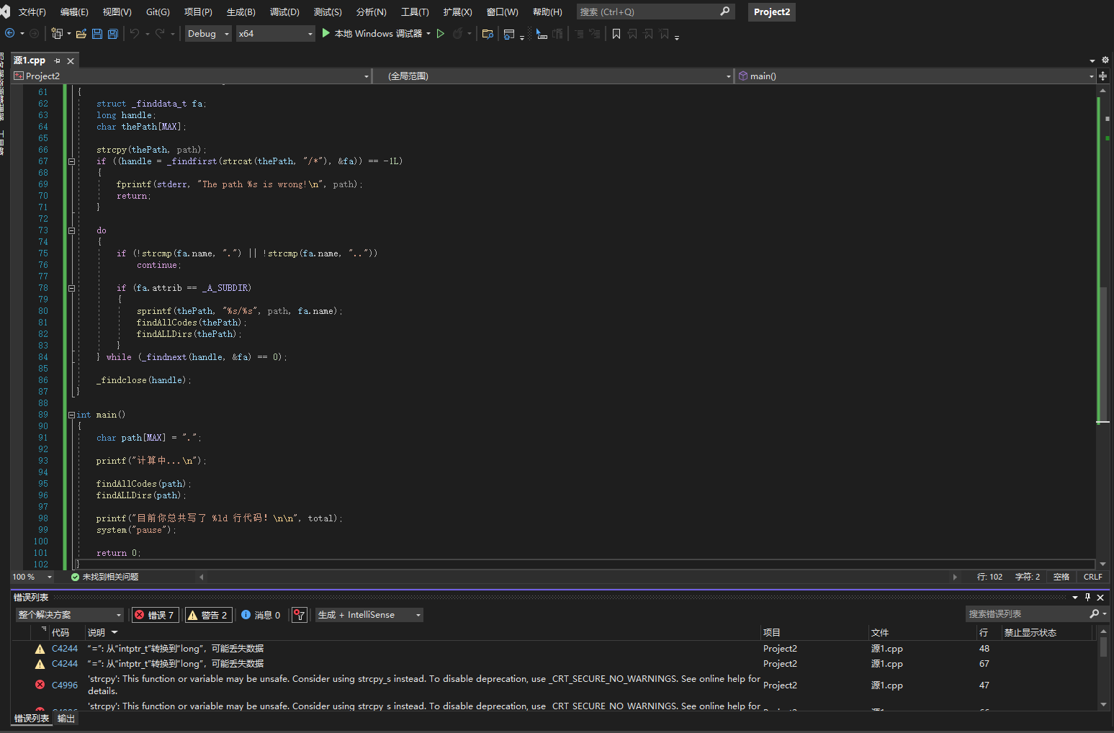Click the split editor icon
The height and width of the screenshot is (733, 1114).
click(x=1102, y=76)
